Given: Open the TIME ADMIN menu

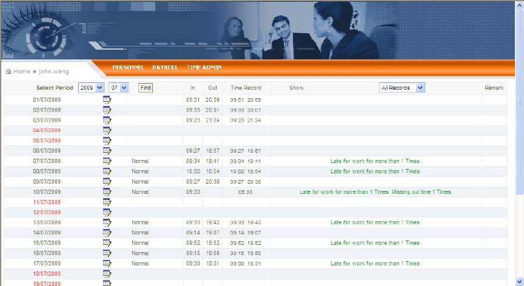Looking at the screenshot, I should (x=204, y=67).
